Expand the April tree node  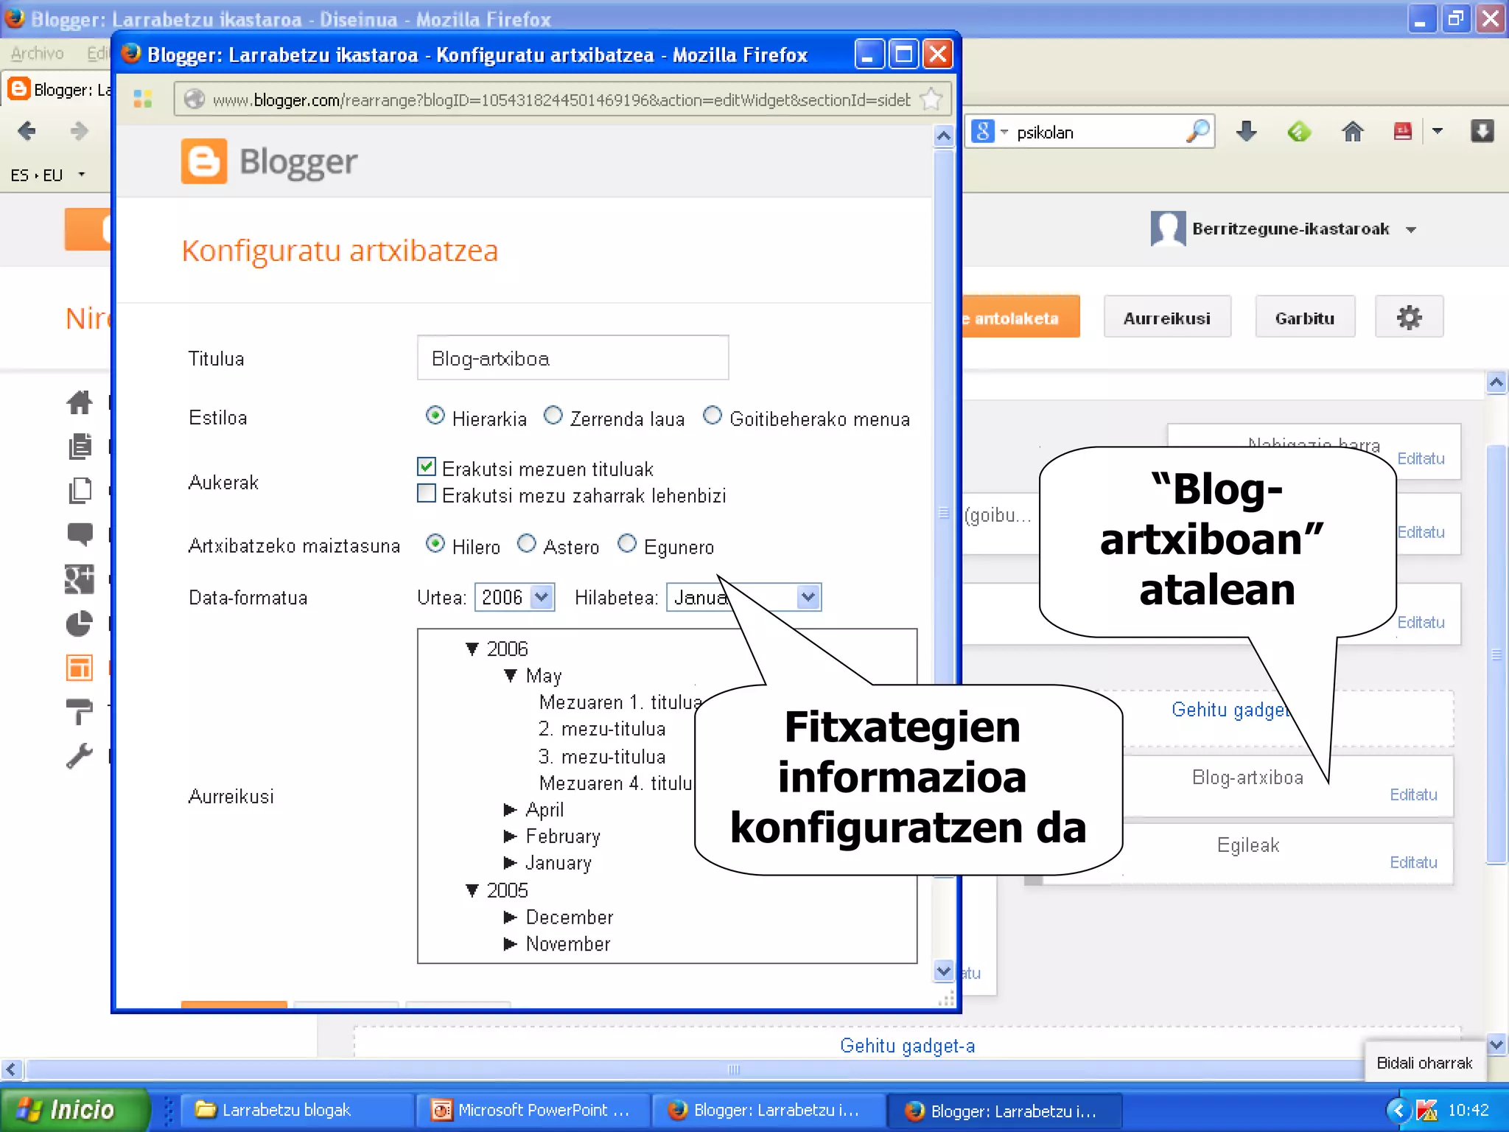click(511, 810)
